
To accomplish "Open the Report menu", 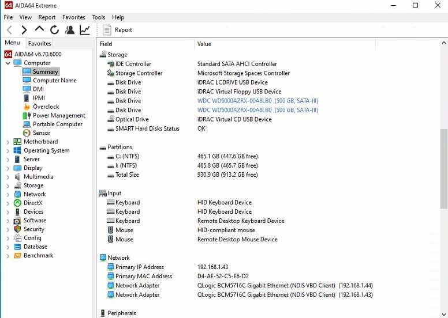I will [47, 17].
